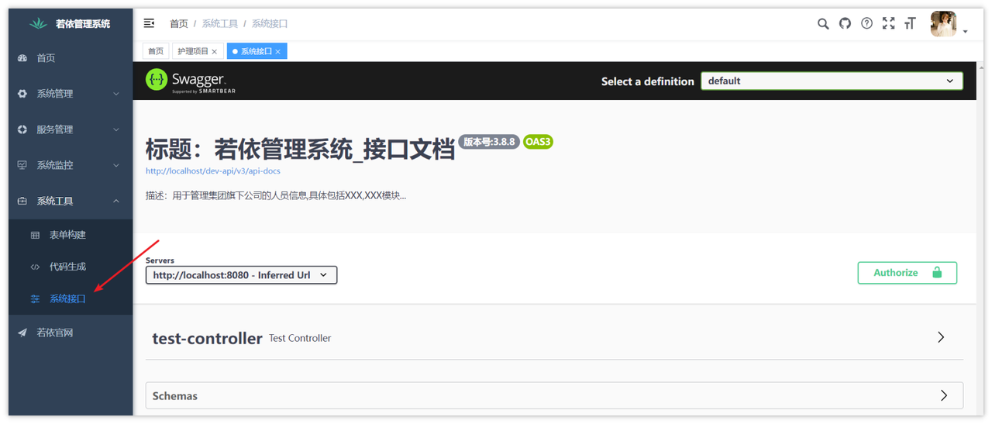Click the 标题：若依管理系统_接口文档 heading
This screenshot has height=424, width=992.
click(300, 149)
